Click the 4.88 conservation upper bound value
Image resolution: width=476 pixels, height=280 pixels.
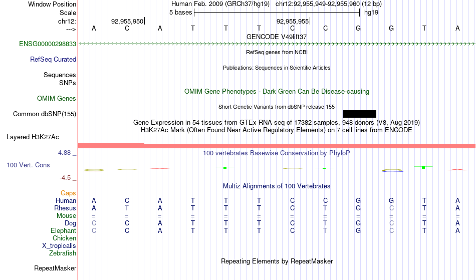[64, 153]
